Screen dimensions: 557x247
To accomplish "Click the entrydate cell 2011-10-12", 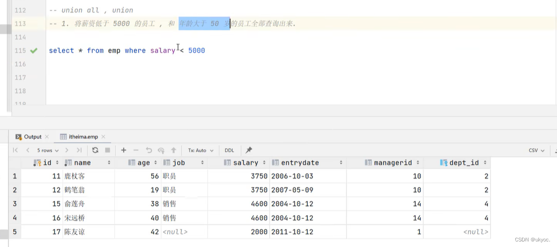I will [x=308, y=232].
